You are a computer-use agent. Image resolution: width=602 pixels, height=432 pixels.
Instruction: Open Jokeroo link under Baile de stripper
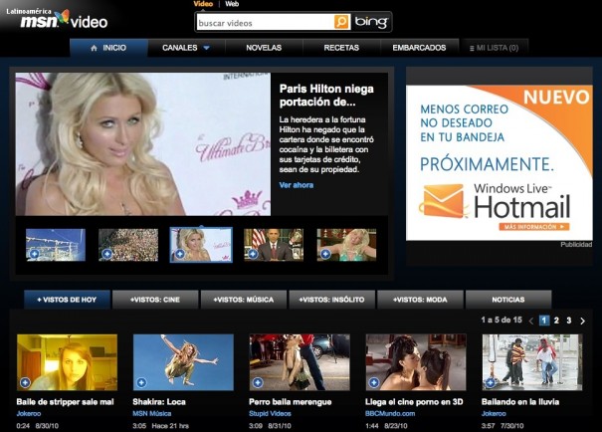click(29, 413)
